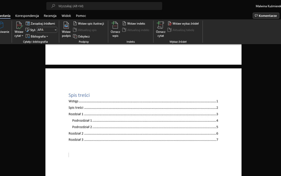The height and width of the screenshot is (176, 281).
Task: Click the blue Spis treści heading
Action: pos(79,95)
